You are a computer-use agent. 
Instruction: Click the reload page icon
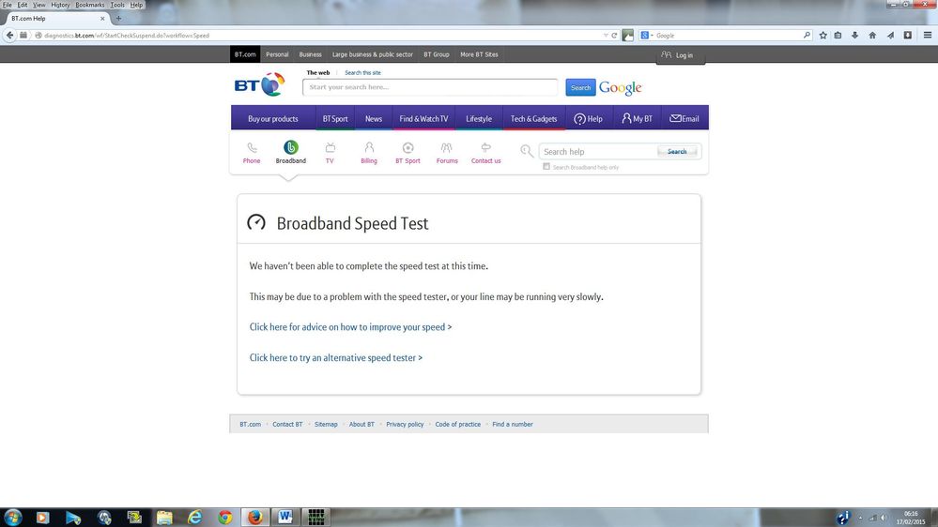(614, 36)
